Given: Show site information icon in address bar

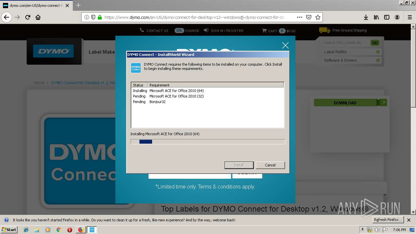Looking at the screenshot, I should [x=87, y=17].
